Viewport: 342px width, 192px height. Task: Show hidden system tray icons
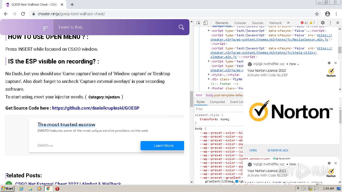(298, 189)
